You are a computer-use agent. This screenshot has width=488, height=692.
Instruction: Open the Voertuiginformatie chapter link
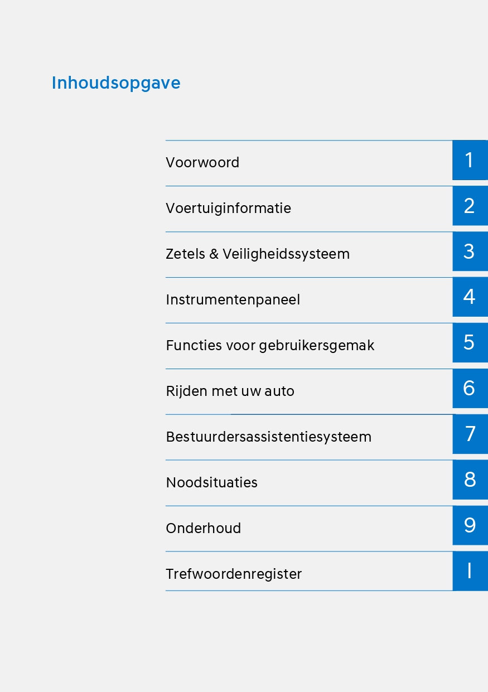click(228, 208)
